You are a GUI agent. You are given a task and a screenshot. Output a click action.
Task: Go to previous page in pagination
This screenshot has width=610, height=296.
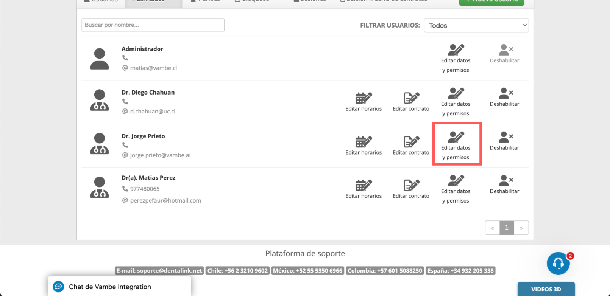point(492,228)
